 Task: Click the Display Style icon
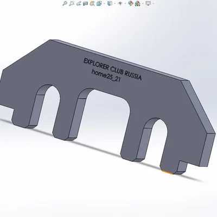point(110,3)
